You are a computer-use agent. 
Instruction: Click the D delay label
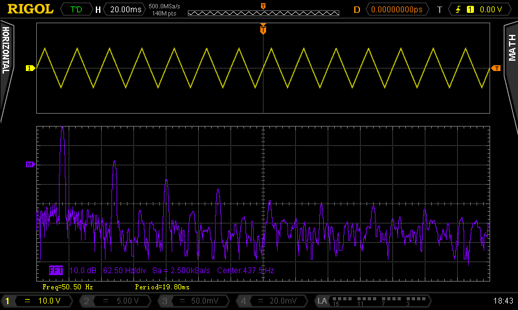357,10
